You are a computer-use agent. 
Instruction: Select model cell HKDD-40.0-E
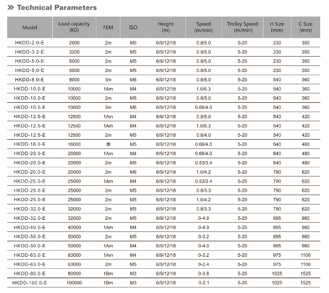30,228
